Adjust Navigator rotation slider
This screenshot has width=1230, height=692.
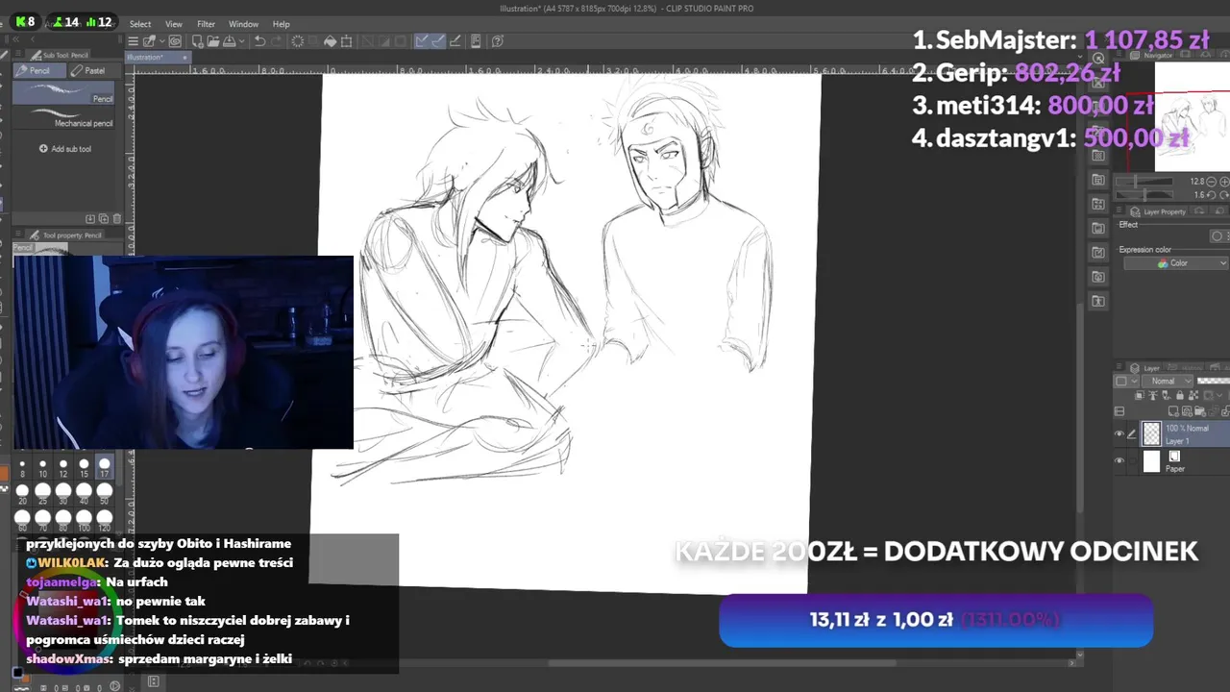point(1144,195)
